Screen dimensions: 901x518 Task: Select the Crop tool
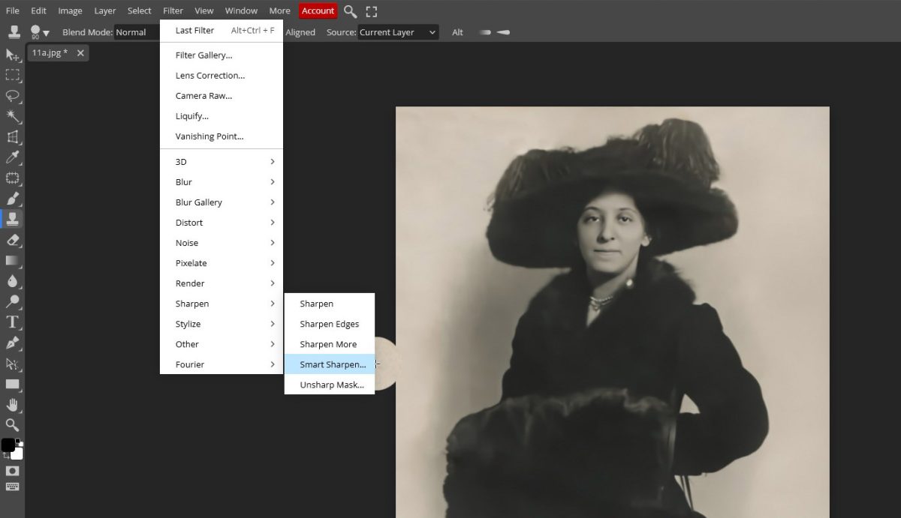(12, 137)
